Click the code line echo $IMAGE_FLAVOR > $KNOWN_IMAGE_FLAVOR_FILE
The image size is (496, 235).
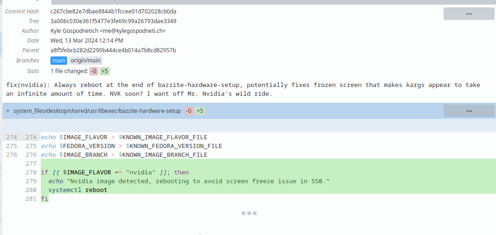click(124, 137)
